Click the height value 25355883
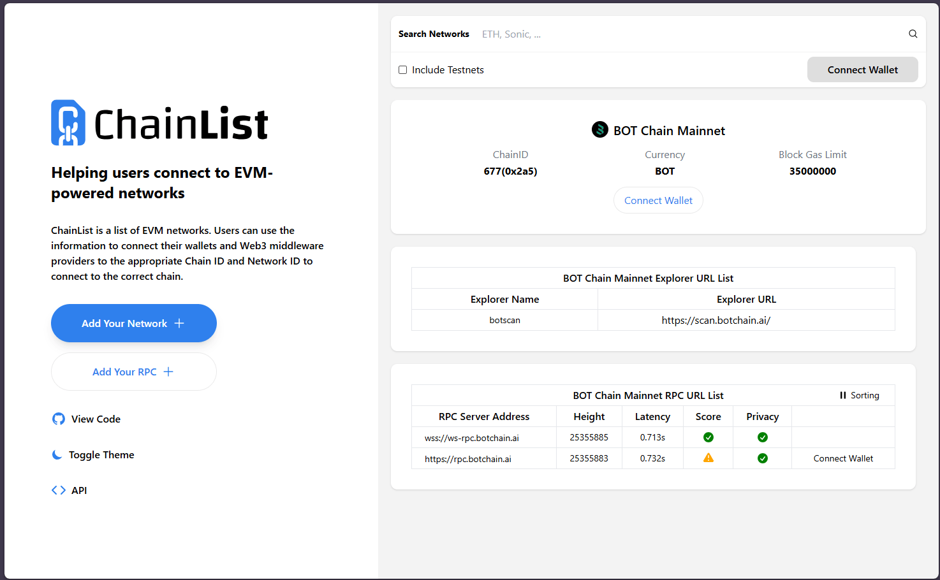This screenshot has width=940, height=580. [x=589, y=458]
